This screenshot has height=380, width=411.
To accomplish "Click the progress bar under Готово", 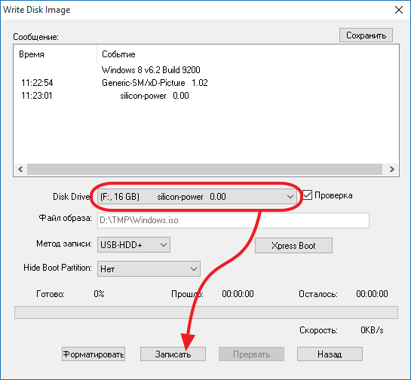I will point(206,312).
